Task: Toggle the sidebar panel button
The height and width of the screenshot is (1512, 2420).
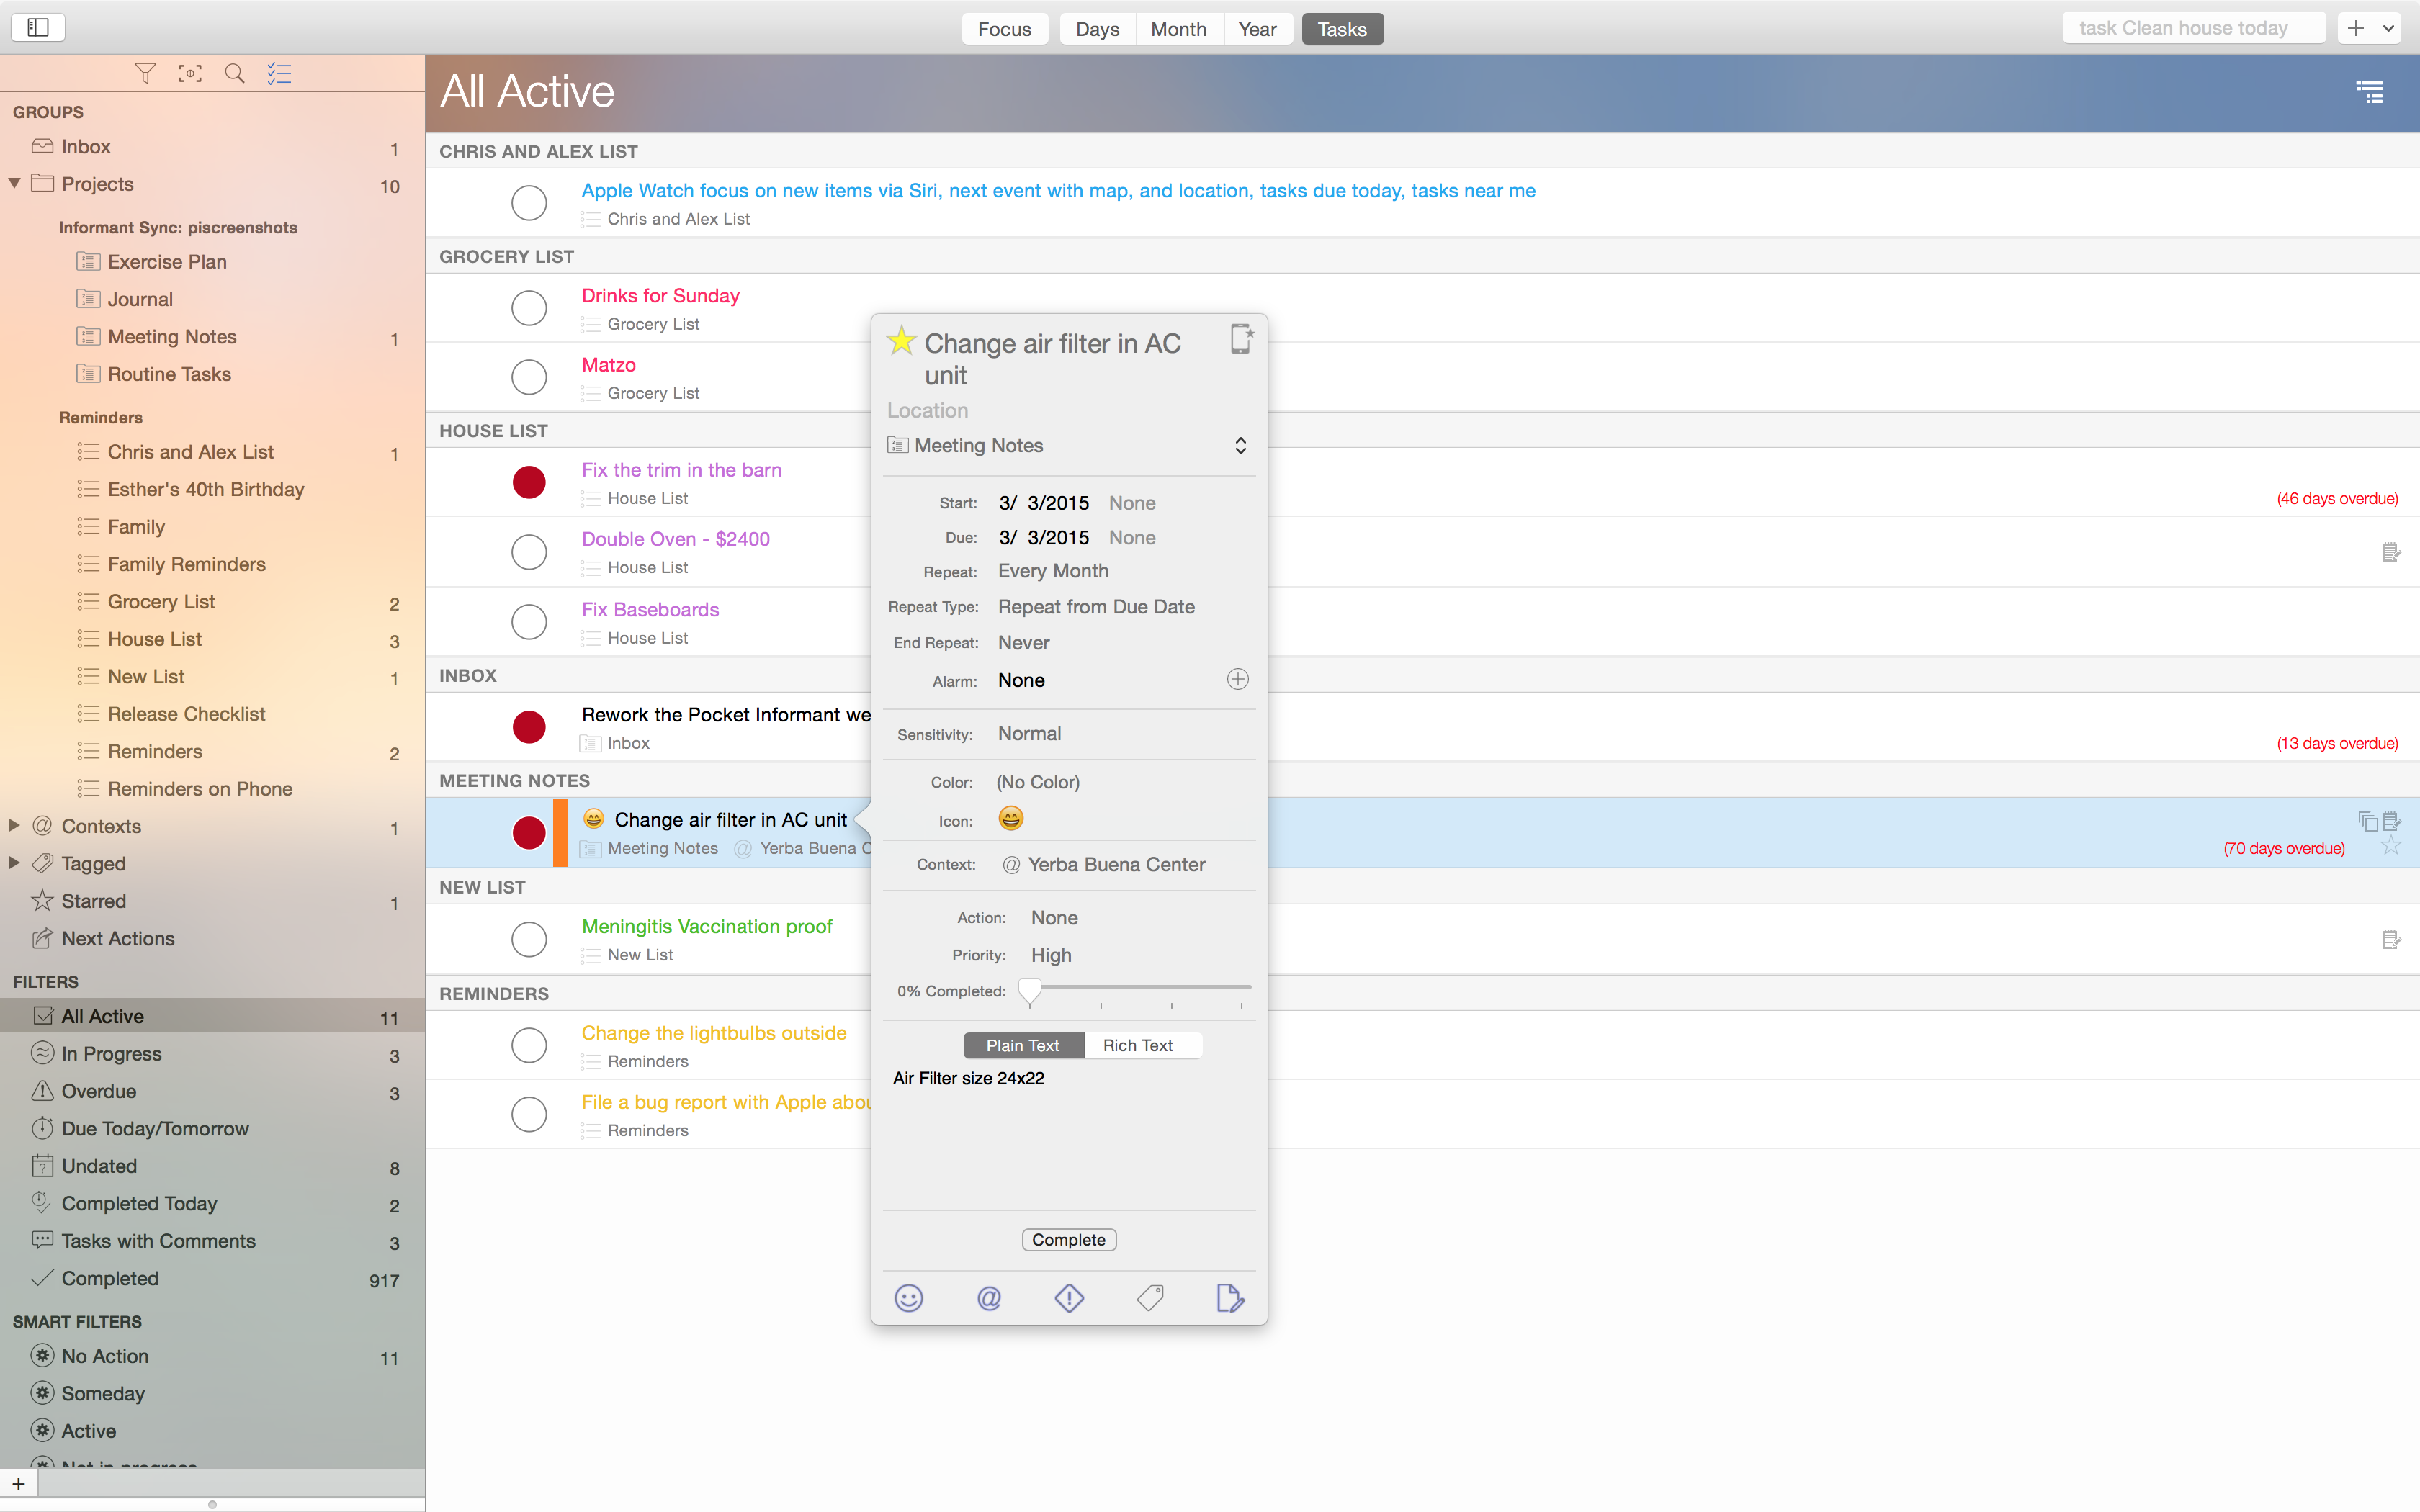Action: tap(38, 27)
